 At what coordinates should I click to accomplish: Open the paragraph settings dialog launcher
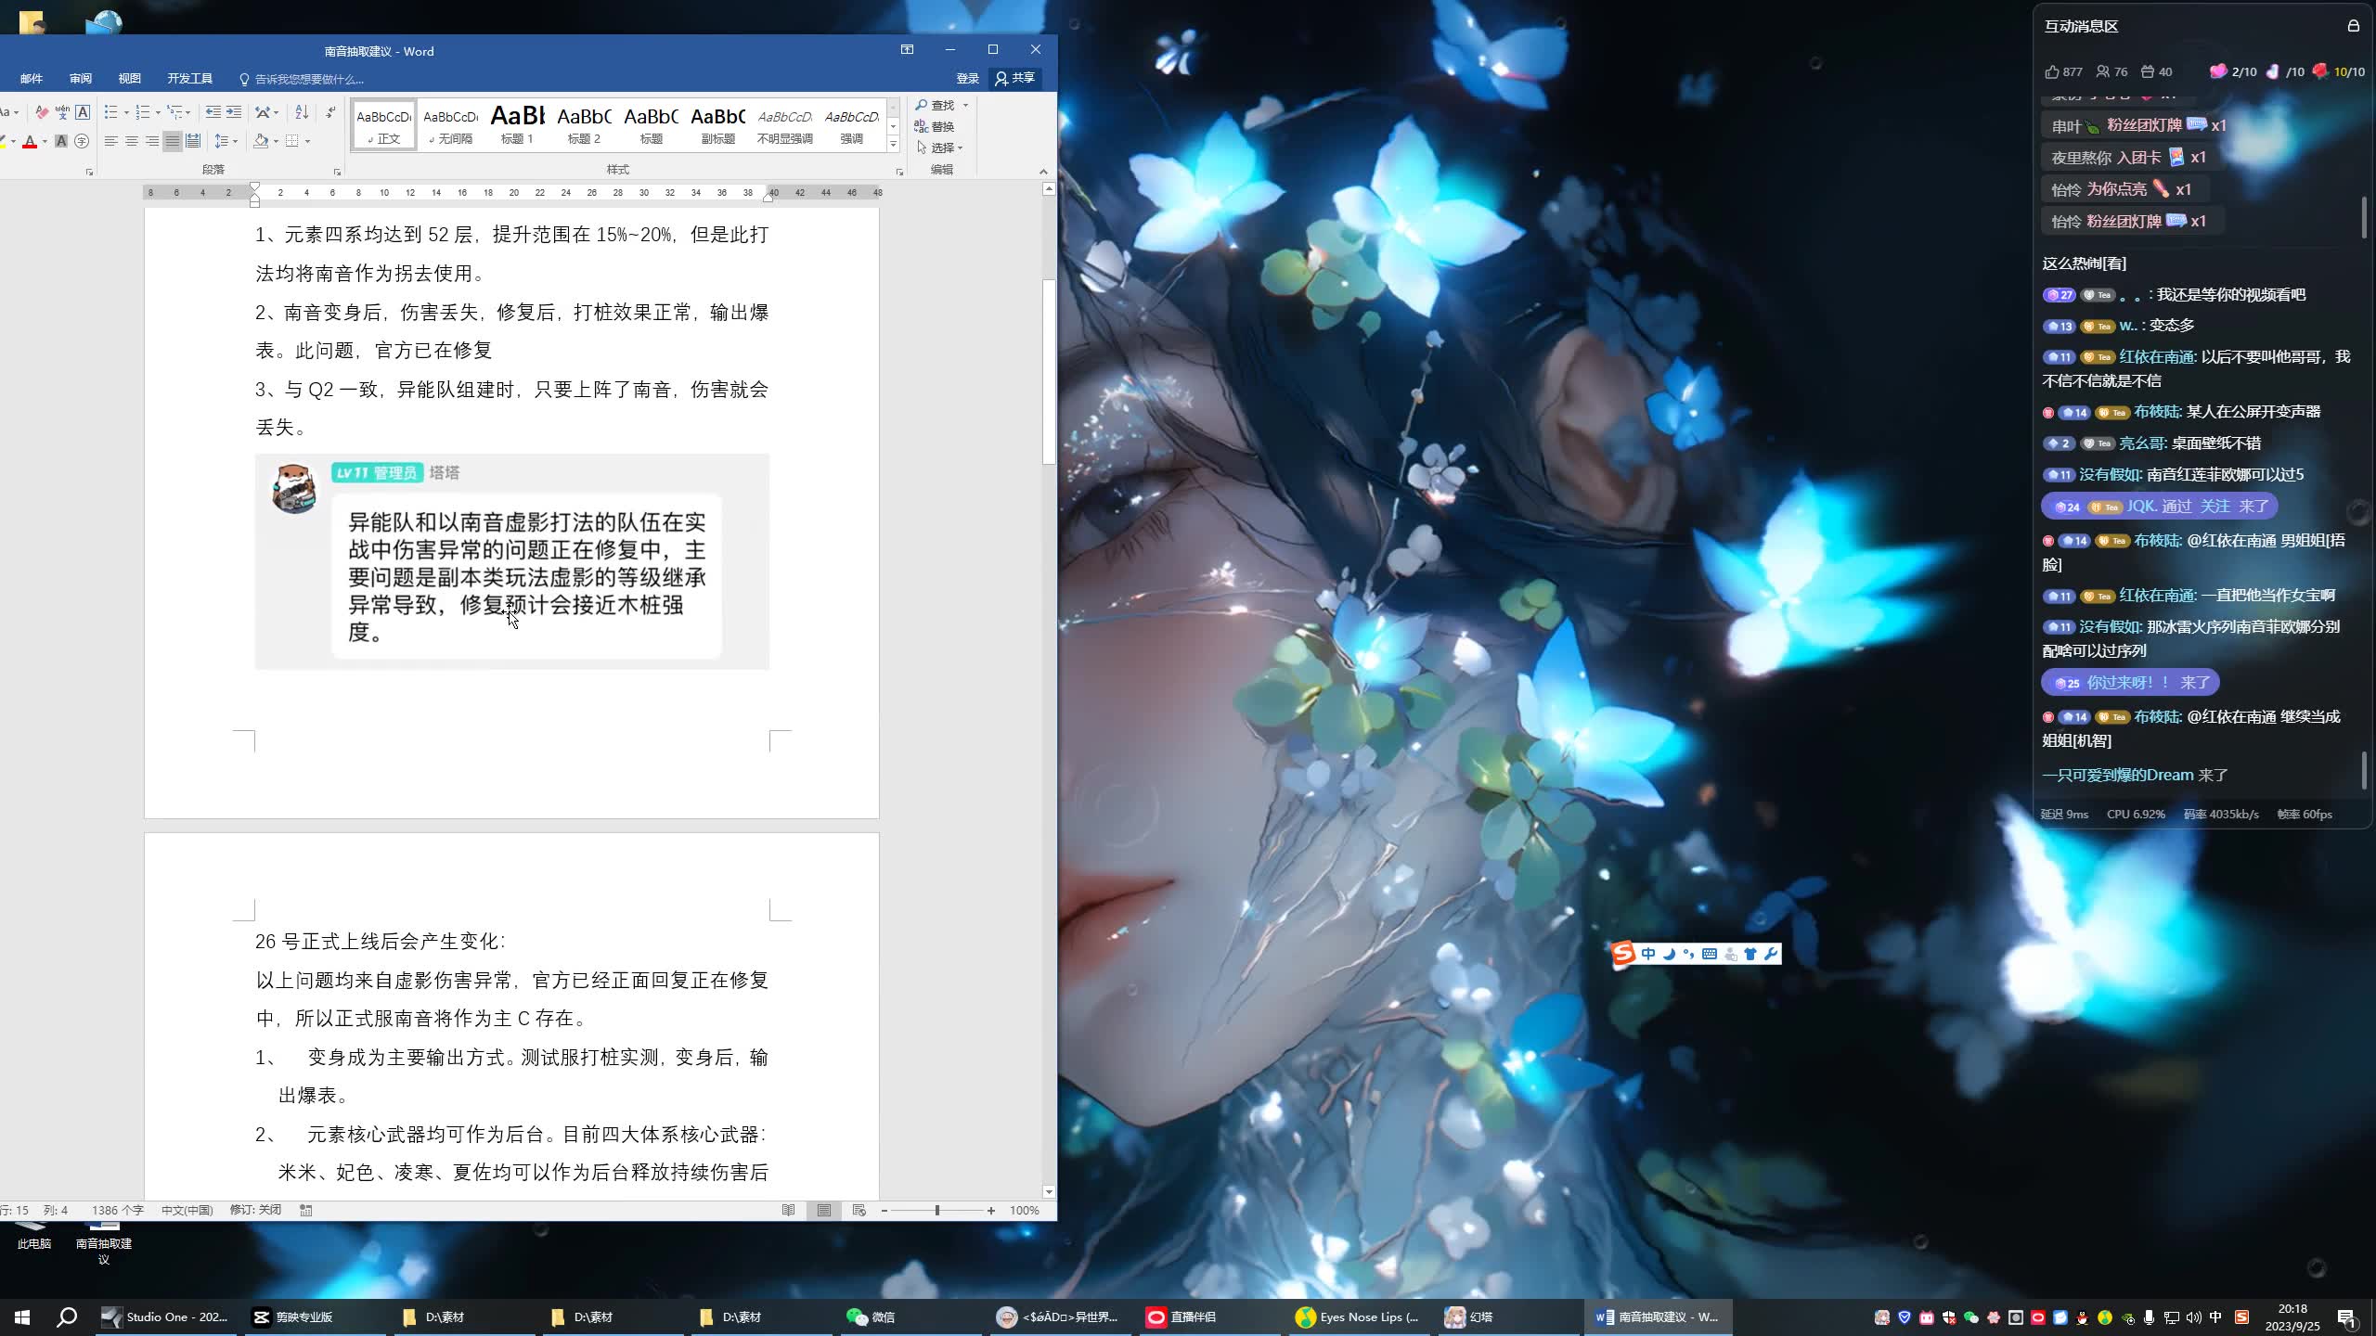pyautogui.click(x=337, y=173)
